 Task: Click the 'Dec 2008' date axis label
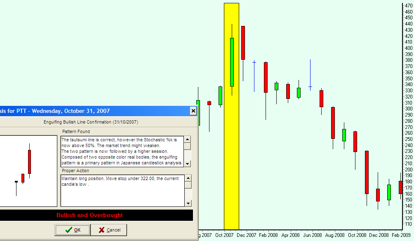(x=379, y=235)
